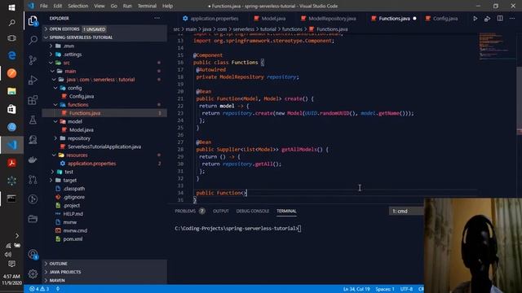Image resolution: width=522 pixels, height=293 pixels.
Task: Open Adobe Acrobat from the taskbar
Action: 11,163
